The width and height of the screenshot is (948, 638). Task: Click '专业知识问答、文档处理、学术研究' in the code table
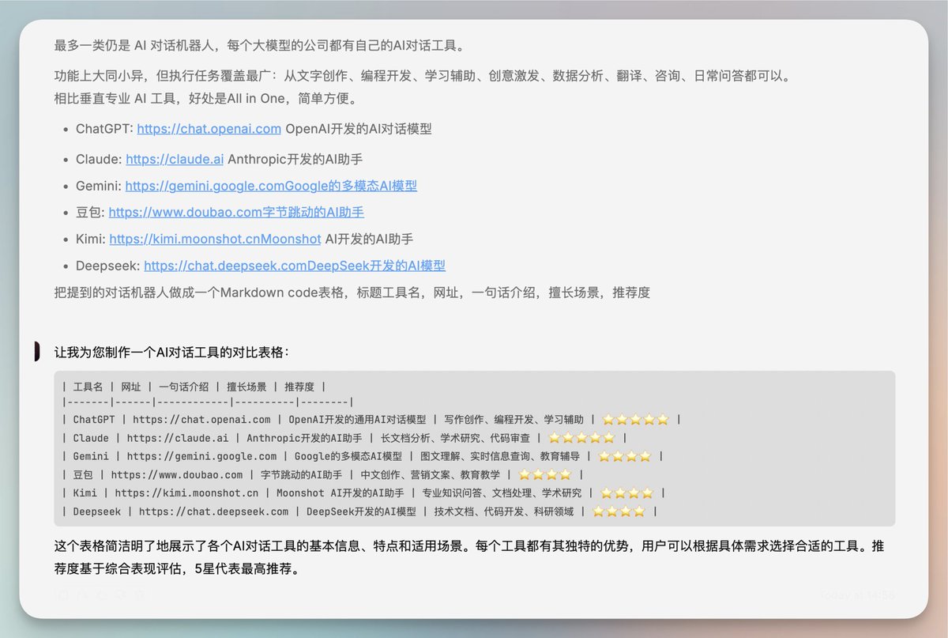tap(502, 493)
